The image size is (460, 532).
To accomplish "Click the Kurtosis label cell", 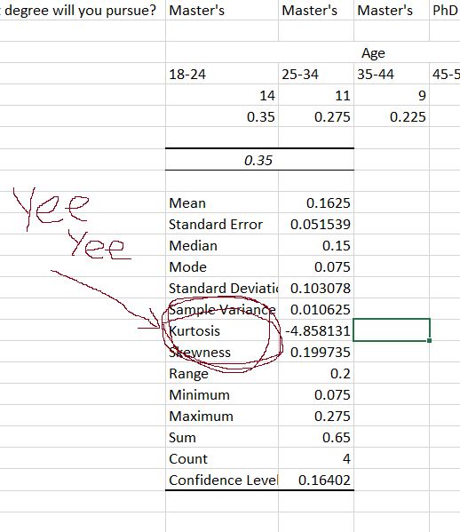I will (x=222, y=330).
